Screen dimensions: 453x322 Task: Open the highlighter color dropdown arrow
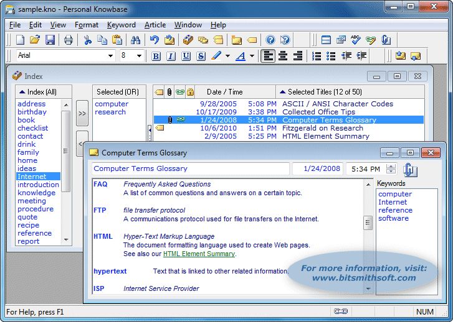227,56
